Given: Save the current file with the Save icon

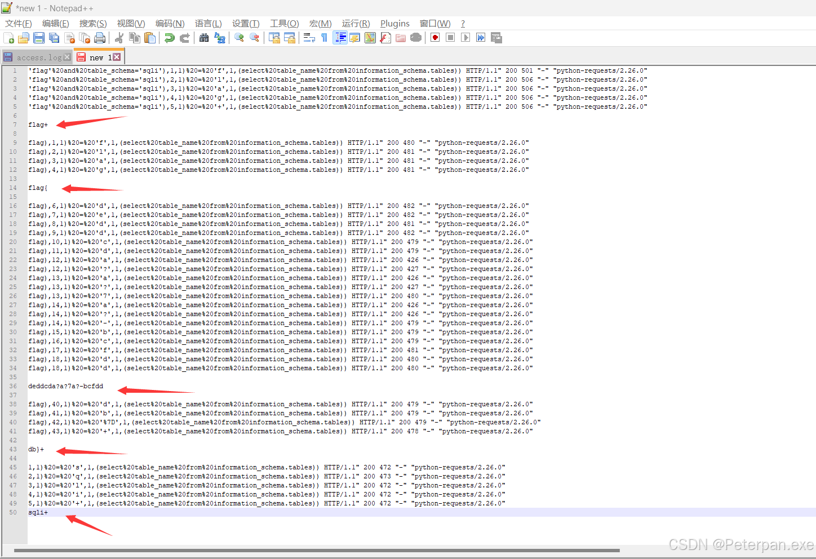Looking at the screenshot, I should tap(39, 38).
